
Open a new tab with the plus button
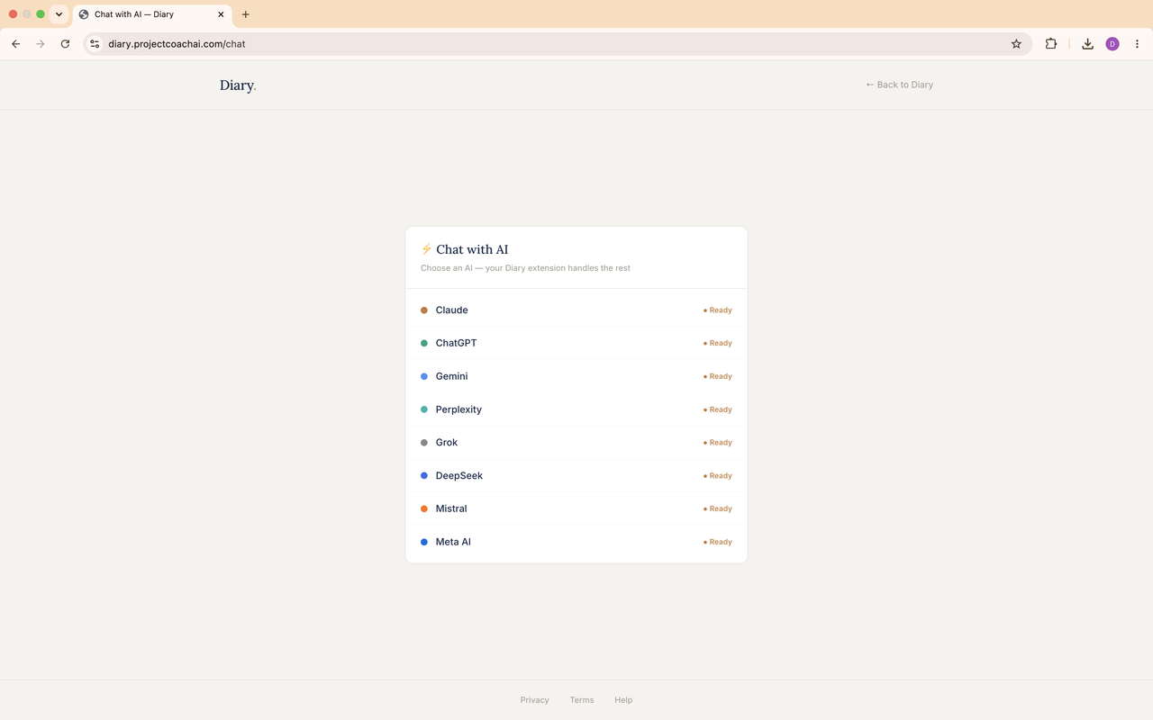tap(245, 14)
